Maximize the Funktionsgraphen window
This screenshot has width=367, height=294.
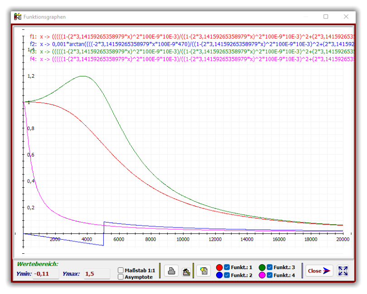(325, 17)
